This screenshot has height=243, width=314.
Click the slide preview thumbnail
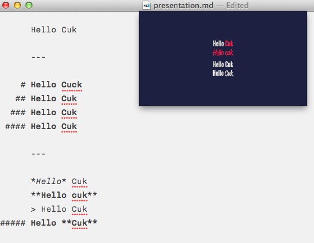(223, 58)
